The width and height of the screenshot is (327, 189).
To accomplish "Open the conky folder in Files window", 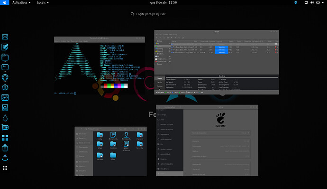I will pos(100,136).
